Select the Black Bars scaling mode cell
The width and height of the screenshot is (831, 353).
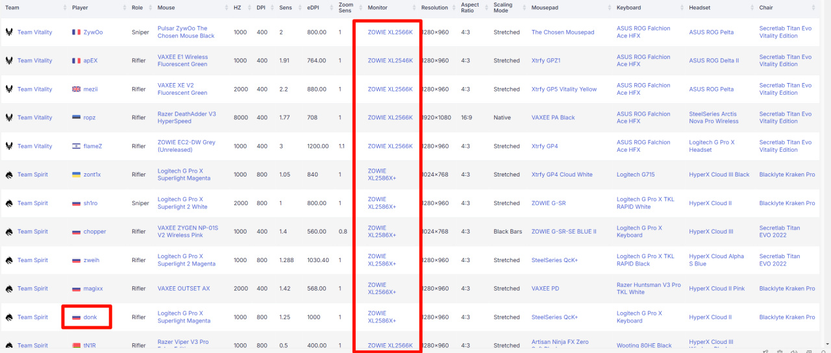click(x=509, y=232)
